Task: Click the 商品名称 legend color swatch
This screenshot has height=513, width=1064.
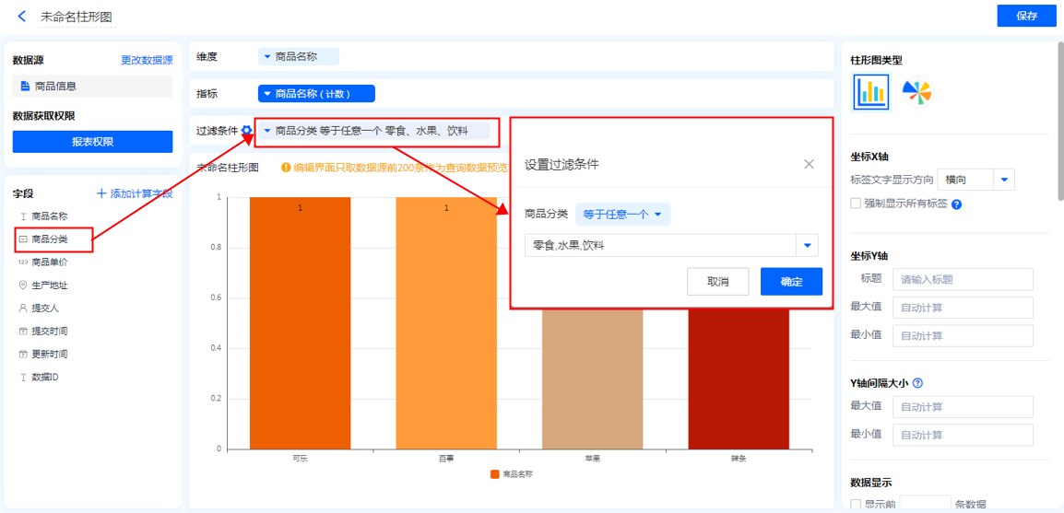Action: (x=495, y=474)
